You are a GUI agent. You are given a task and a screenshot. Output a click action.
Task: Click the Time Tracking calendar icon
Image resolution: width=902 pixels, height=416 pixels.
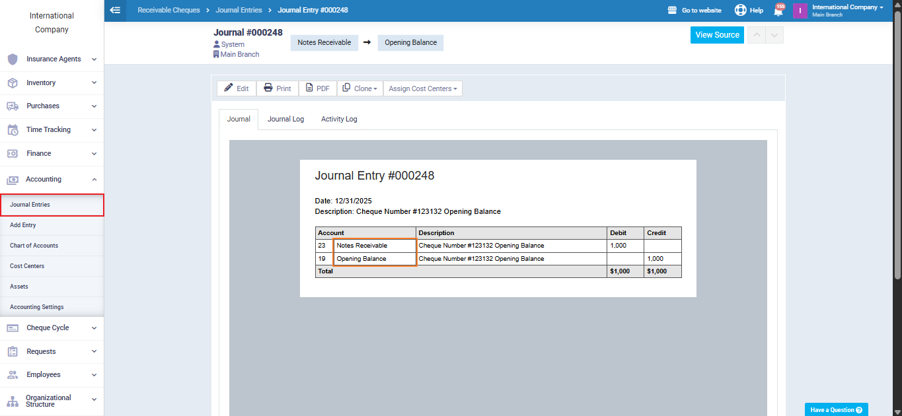point(13,130)
